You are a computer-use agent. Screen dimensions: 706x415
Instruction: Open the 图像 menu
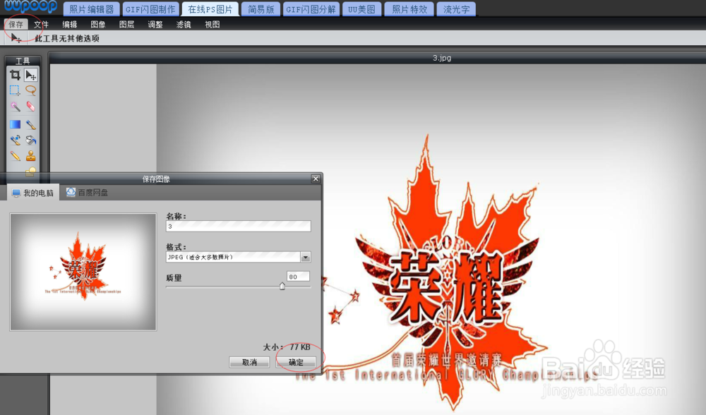[x=97, y=24]
